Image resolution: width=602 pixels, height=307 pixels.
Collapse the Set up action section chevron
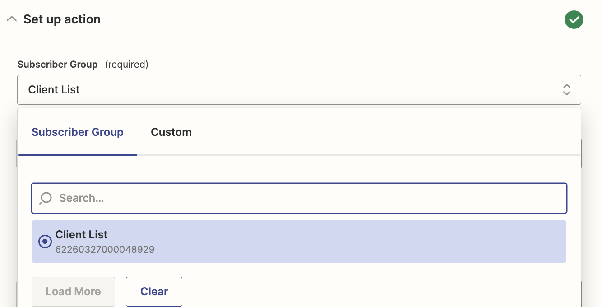pyautogui.click(x=12, y=19)
